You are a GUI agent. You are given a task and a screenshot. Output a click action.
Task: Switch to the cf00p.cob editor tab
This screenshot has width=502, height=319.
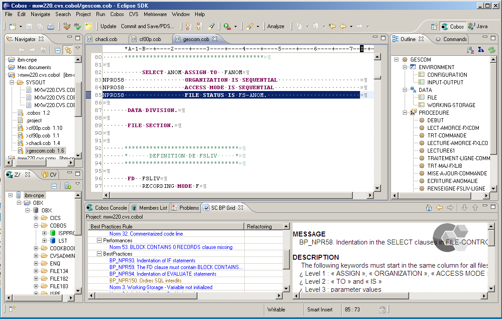151,39
